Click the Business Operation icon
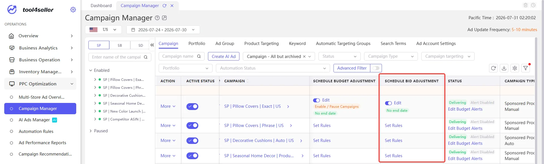 point(12,60)
